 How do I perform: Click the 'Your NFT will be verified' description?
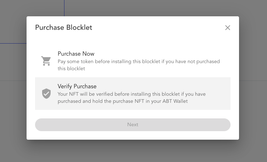click(131, 94)
